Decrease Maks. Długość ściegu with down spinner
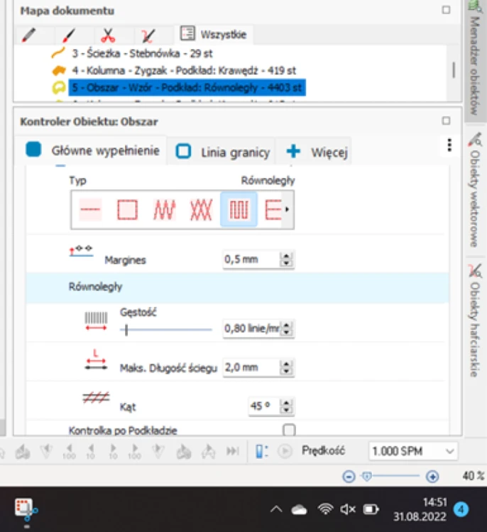The width and height of the screenshot is (487, 532). point(286,371)
